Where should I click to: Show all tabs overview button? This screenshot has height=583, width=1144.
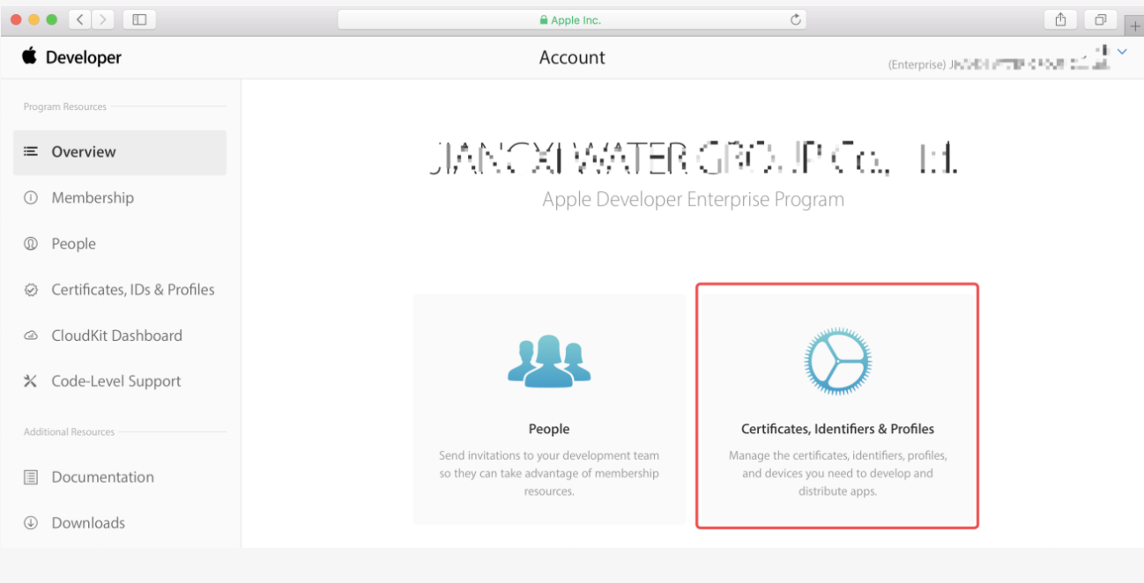click(x=1101, y=19)
